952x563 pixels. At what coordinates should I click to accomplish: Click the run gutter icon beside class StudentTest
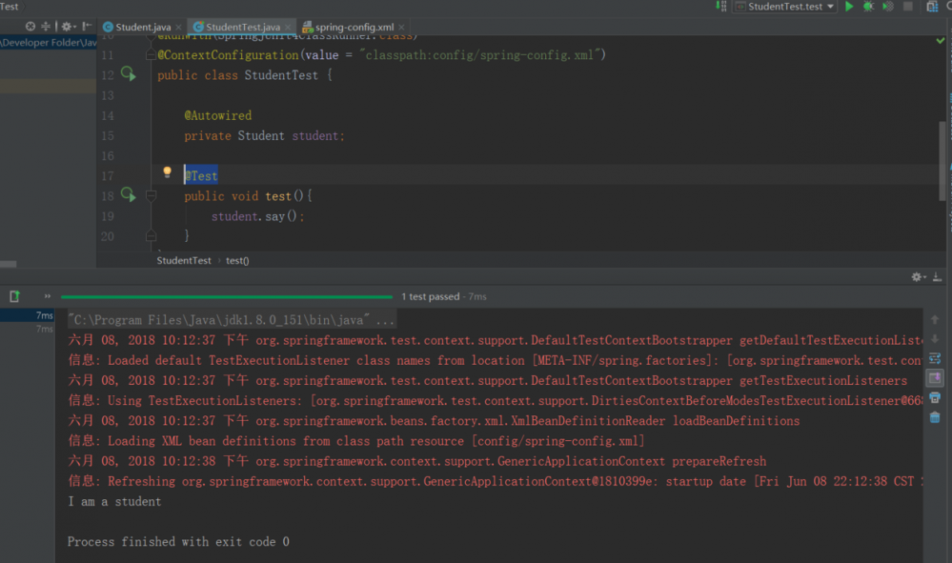coord(129,74)
